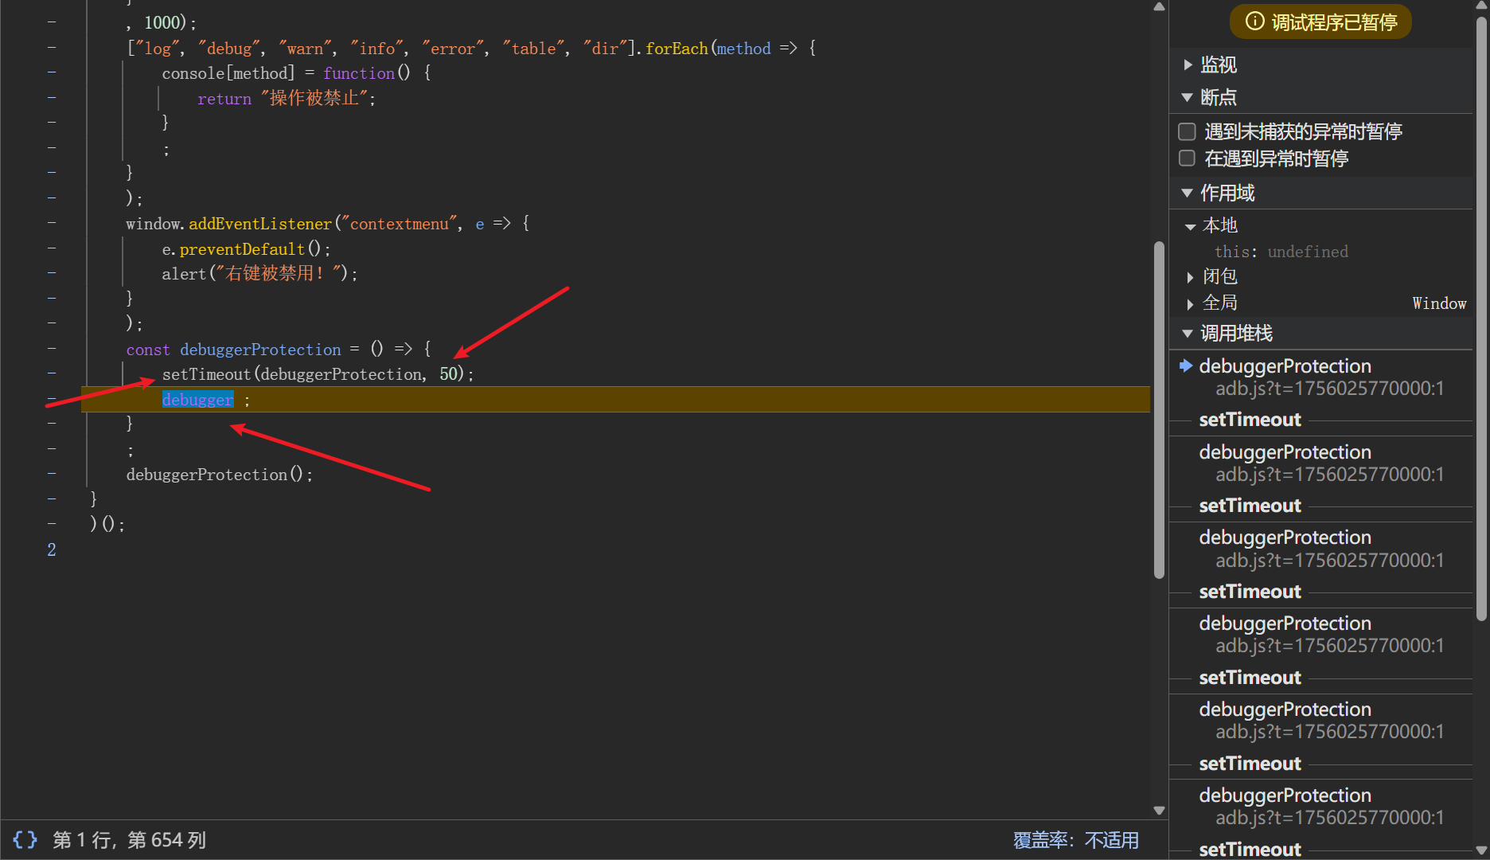Click the debugger sidebar scroll-up arrow
1490x860 pixels.
1481,6
